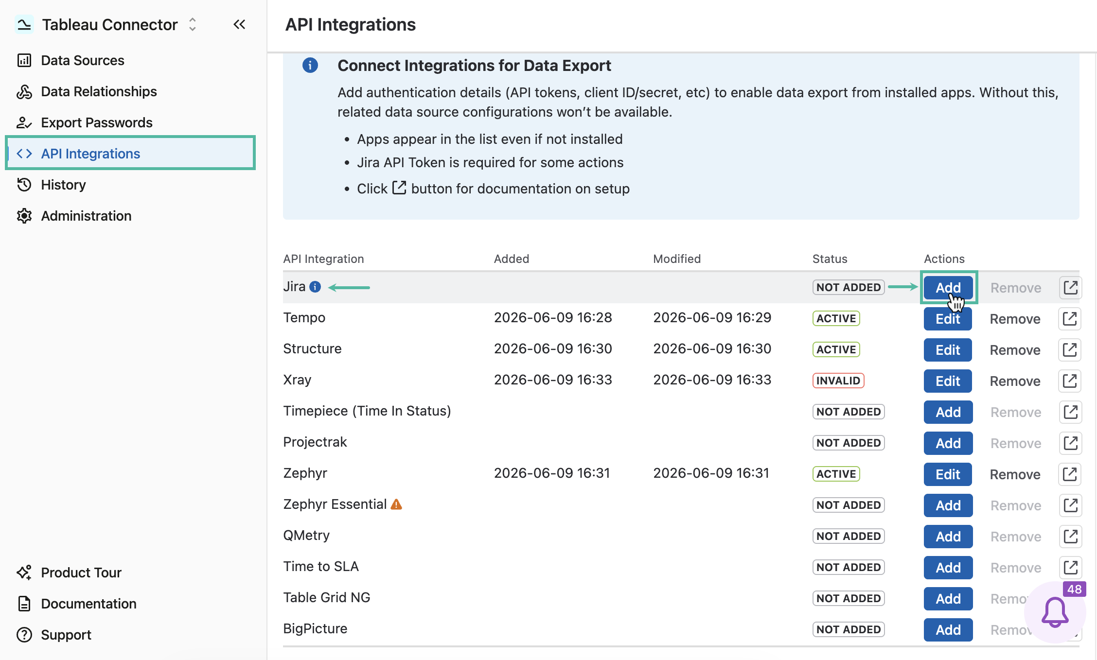Open Zephyr documentation external link
This screenshot has width=1097, height=660.
point(1070,474)
